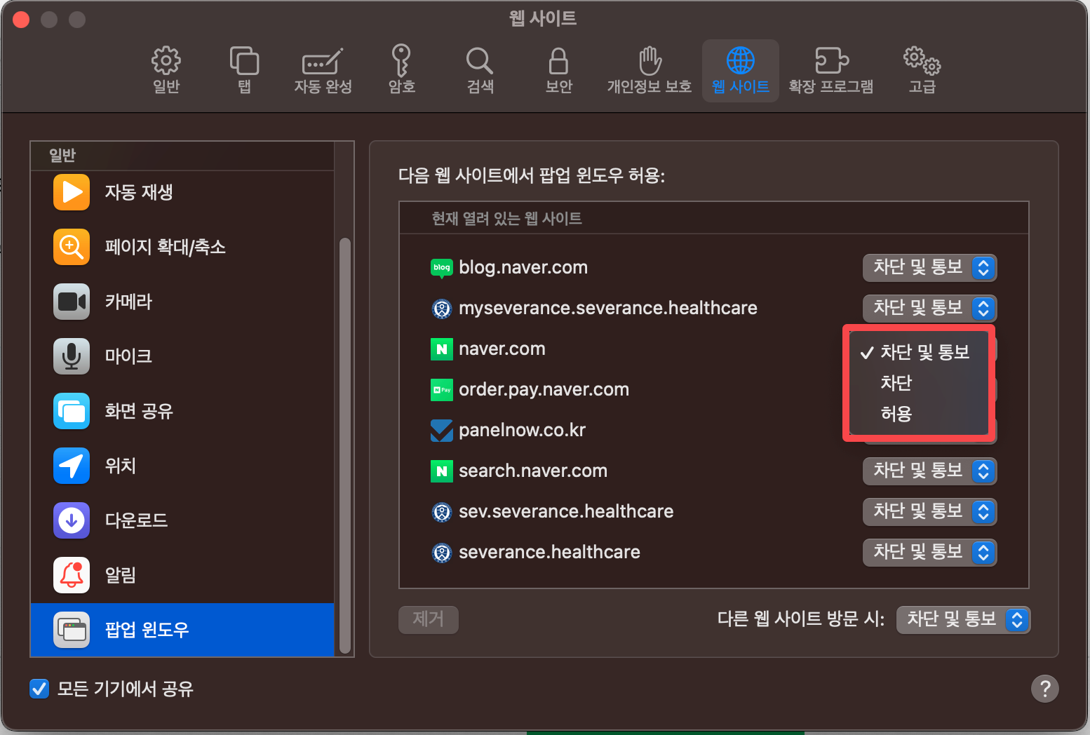Select 다운로드 label in the sidebar
Image resolution: width=1090 pixels, height=735 pixels.
[136, 520]
